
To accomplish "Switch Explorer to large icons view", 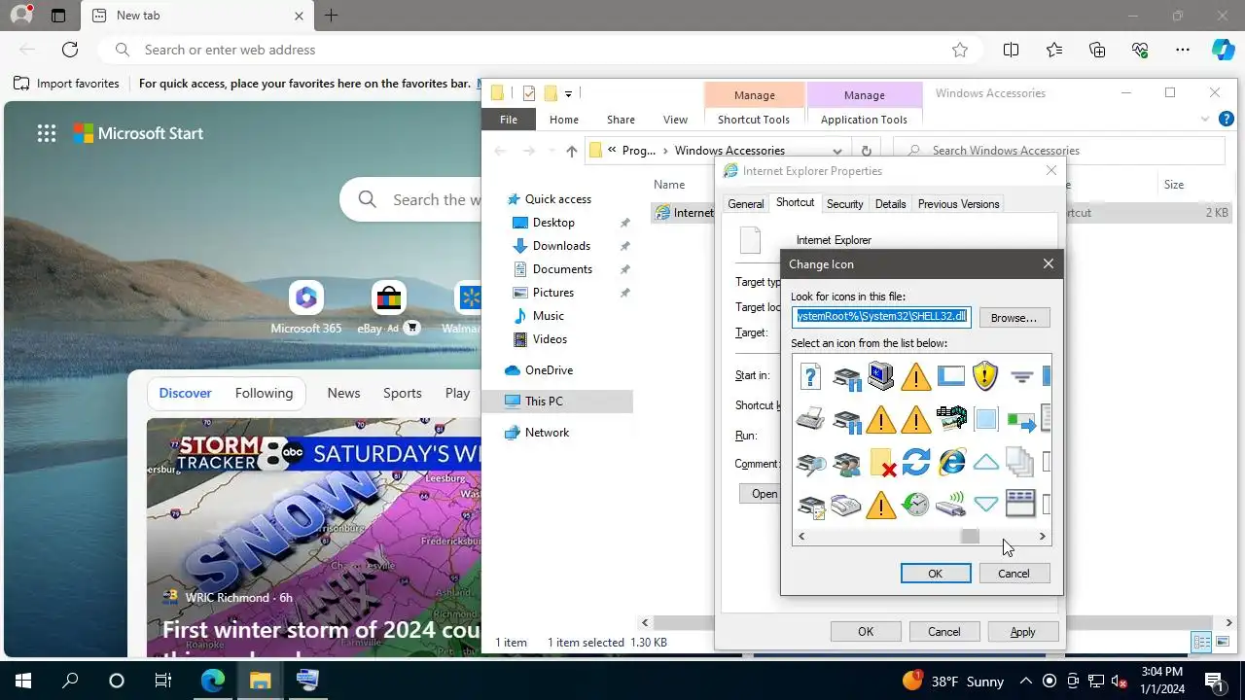I will click(x=1222, y=642).
